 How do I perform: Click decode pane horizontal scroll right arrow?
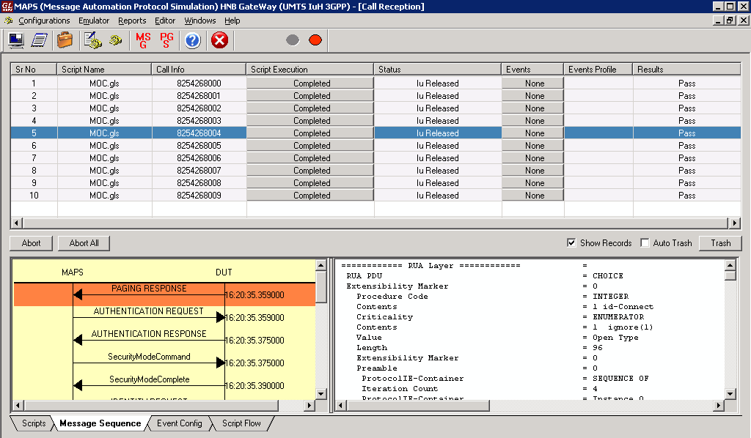719,406
